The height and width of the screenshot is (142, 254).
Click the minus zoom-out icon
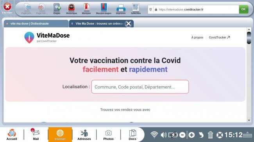[x=182, y=135]
